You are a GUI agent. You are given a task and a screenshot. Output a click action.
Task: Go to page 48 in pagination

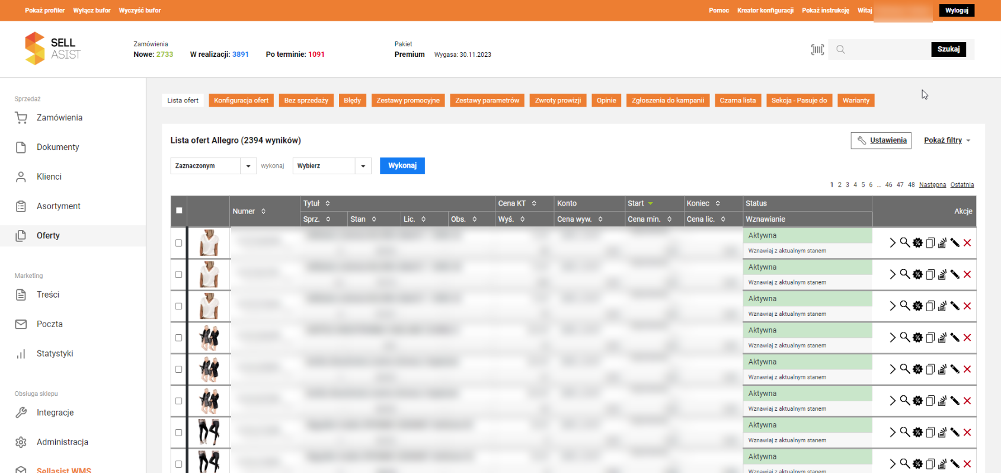coord(912,185)
